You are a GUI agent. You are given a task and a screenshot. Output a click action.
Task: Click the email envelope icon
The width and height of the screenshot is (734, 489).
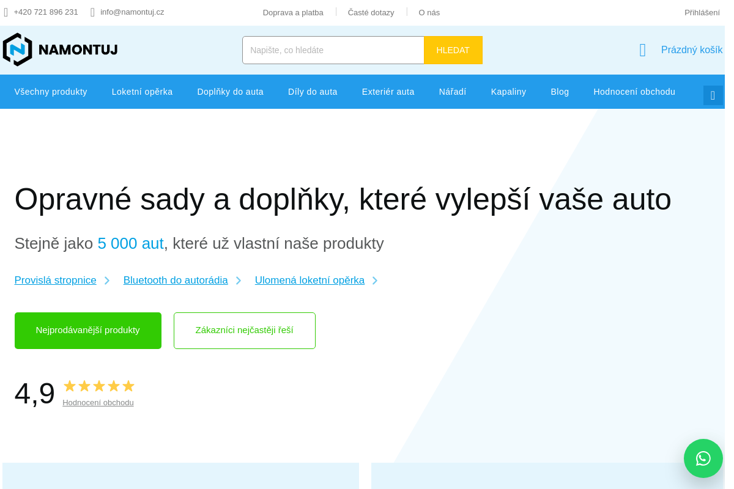[x=93, y=12]
